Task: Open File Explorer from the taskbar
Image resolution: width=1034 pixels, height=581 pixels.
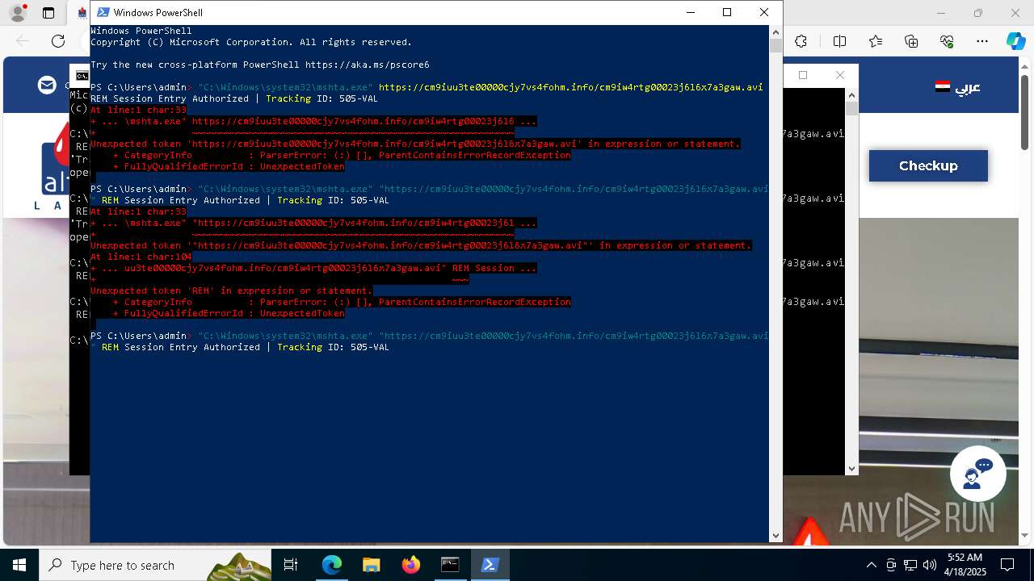Action: [371, 565]
